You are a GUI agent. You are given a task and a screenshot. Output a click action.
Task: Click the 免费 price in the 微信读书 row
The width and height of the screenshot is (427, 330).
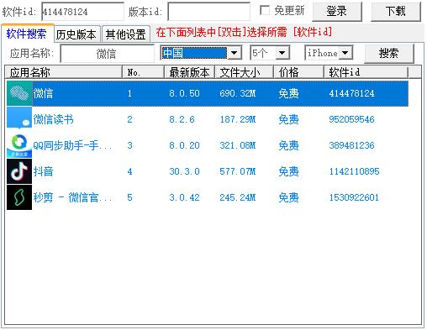288,119
